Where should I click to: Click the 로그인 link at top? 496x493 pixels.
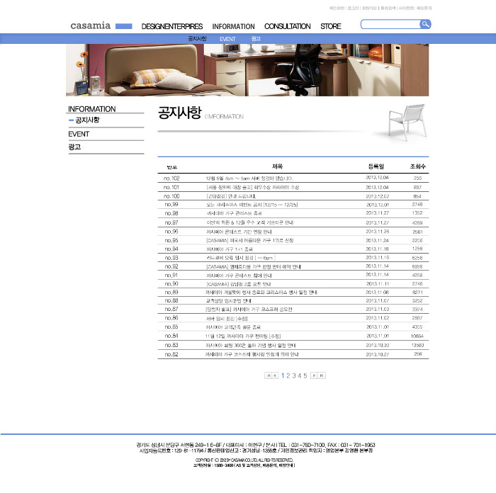353,8
